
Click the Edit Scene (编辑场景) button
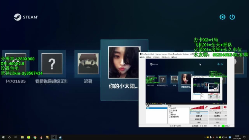pyautogui.click(x=199, y=116)
